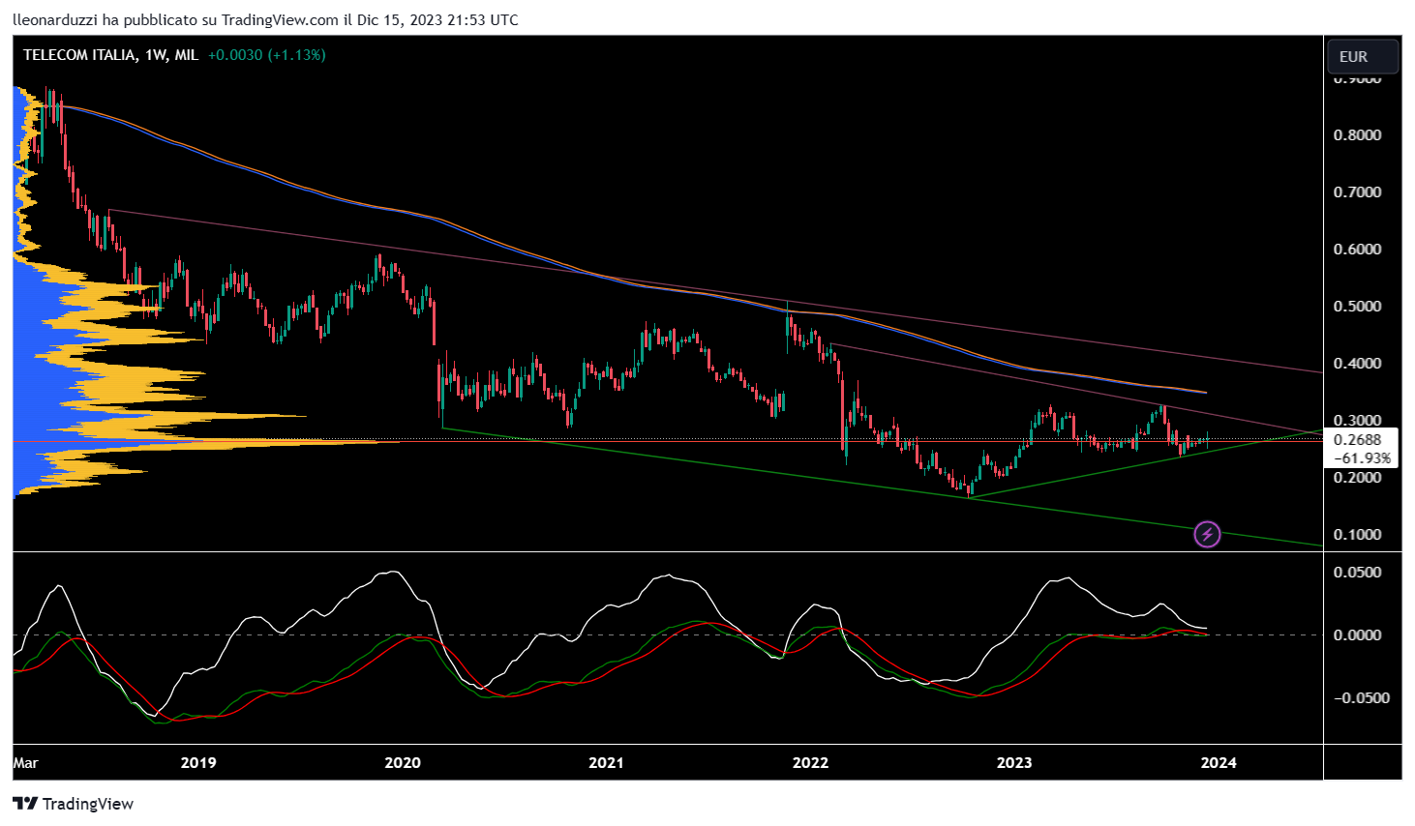Click the 0.8000 price axis label
The height and width of the screenshot is (826, 1415).
click(x=1358, y=135)
